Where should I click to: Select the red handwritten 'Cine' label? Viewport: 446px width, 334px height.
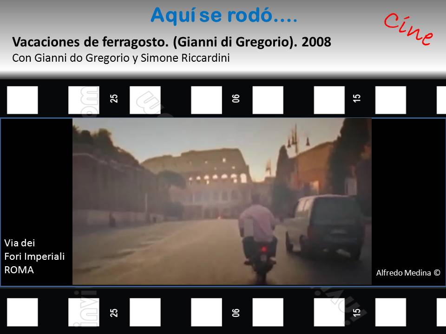click(408, 29)
